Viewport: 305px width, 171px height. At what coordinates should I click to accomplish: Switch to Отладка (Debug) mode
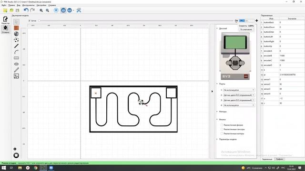click(5, 29)
